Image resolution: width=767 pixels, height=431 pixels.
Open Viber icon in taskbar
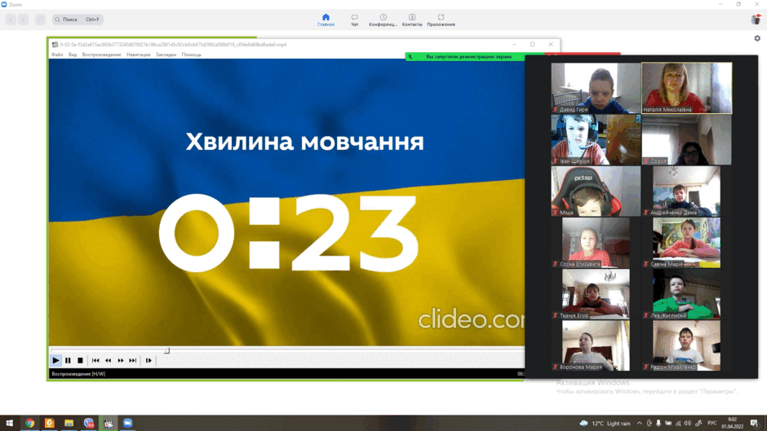pyautogui.click(x=89, y=423)
